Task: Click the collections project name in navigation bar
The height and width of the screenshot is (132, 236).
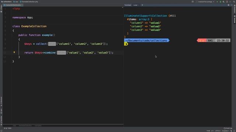Action: coord(6,1)
